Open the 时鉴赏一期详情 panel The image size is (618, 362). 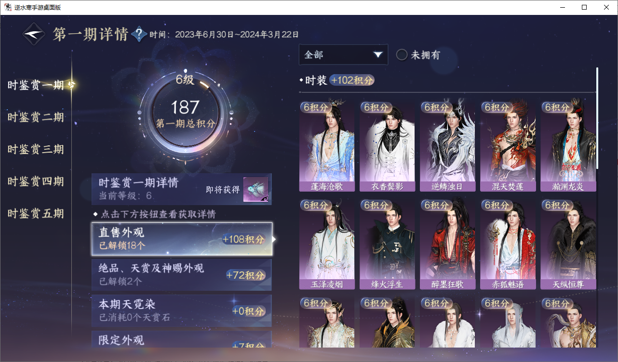[182, 189]
